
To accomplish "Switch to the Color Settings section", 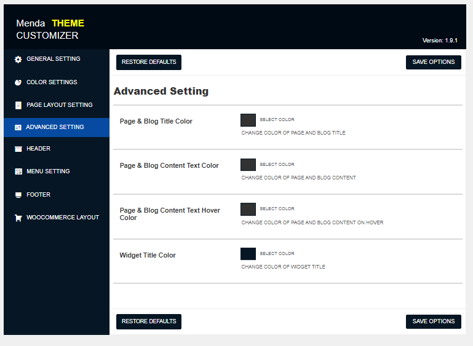I will tap(52, 82).
